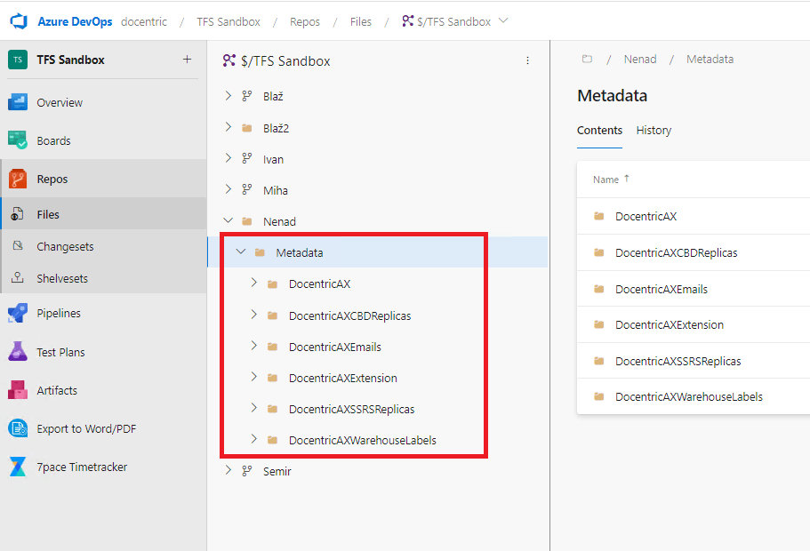Click the Metadata breadcrumb in path
The height and width of the screenshot is (551, 810).
pos(710,59)
